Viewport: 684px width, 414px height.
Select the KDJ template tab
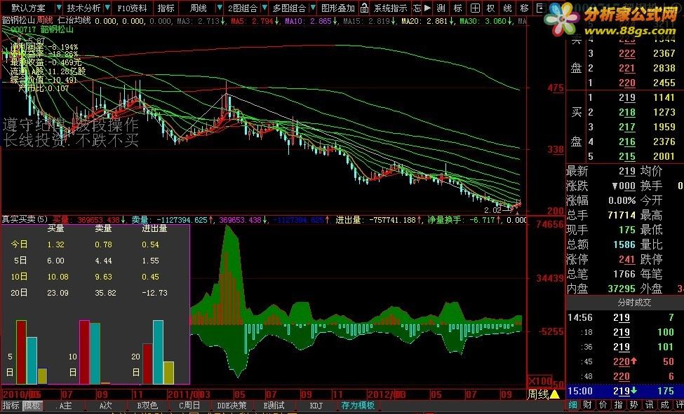(316, 406)
